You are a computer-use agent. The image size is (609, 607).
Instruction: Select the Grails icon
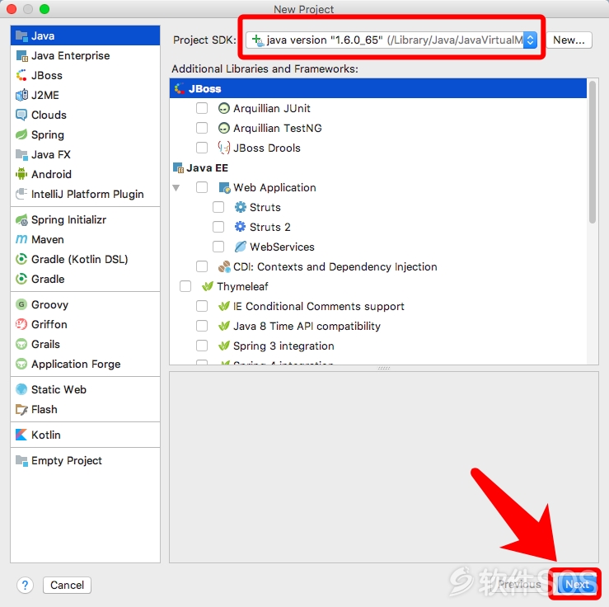21,344
